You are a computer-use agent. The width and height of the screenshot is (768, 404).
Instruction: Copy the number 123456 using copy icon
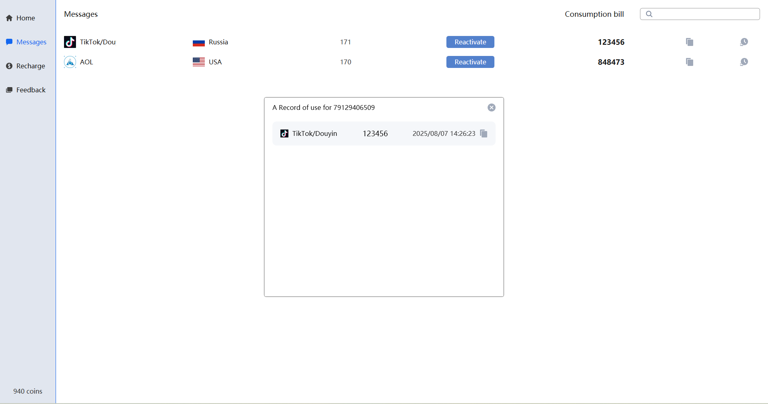pos(689,42)
